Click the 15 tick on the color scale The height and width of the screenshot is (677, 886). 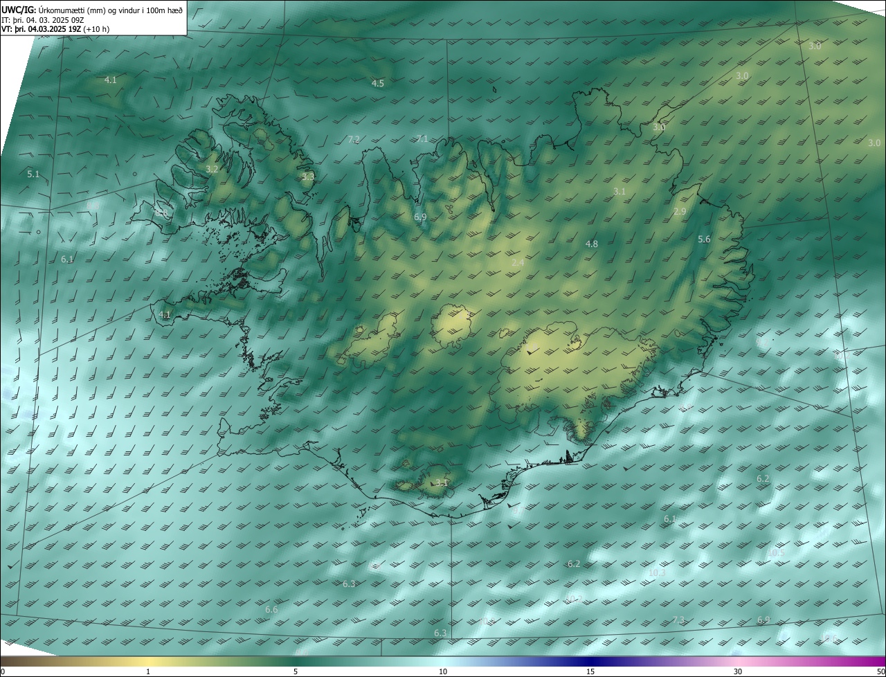tap(590, 671)
